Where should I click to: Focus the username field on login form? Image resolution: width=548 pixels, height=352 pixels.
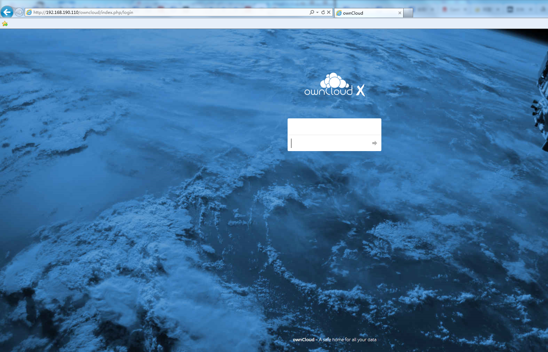334,127
